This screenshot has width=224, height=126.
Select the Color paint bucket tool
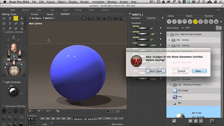[x=22, y=23]
